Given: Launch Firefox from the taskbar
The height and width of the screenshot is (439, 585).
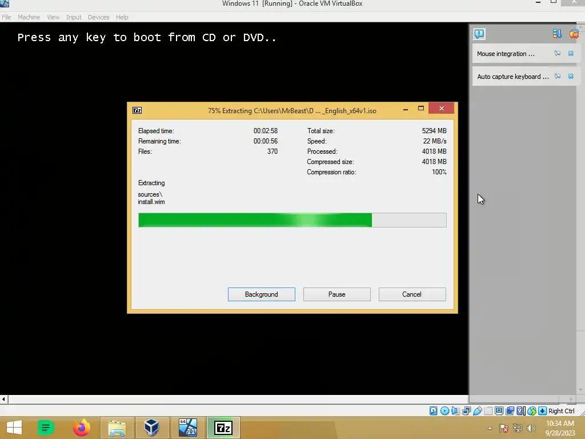Looking at the screenshot, I should pos(81,428).
